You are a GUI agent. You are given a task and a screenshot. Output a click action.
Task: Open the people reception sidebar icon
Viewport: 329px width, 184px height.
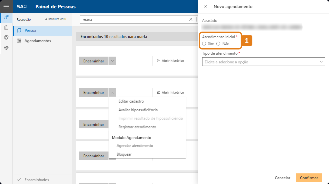[6, 18]
